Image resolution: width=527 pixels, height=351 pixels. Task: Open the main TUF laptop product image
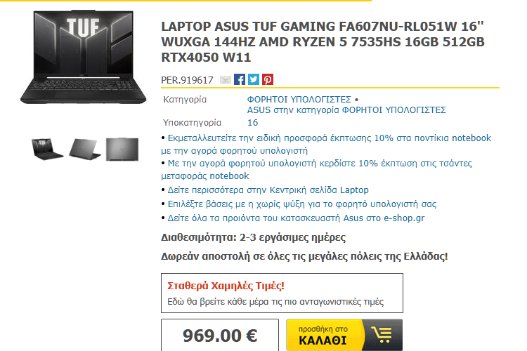point(84,57)
